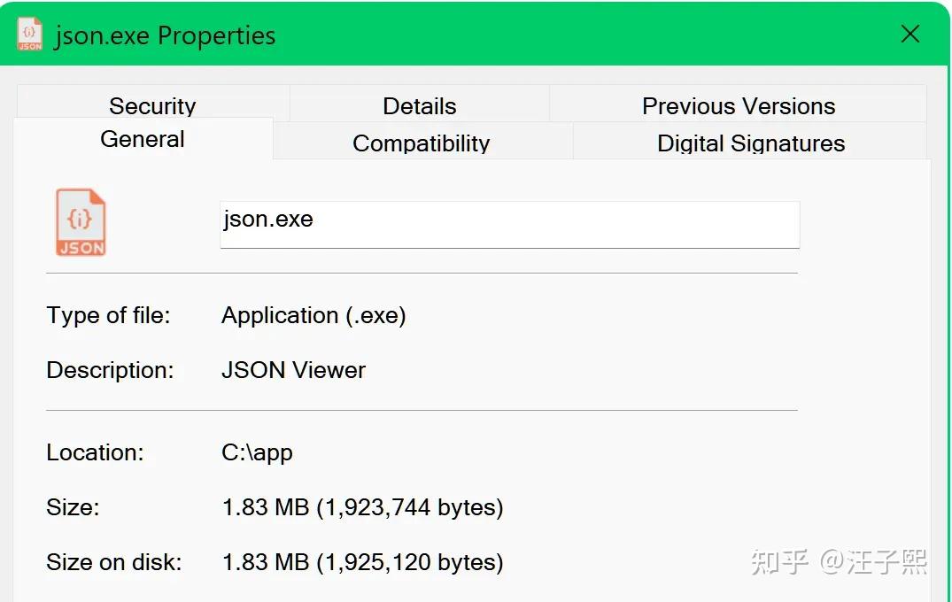Select the json.exe filename field
952x602 pixels.
coord(510,225)
